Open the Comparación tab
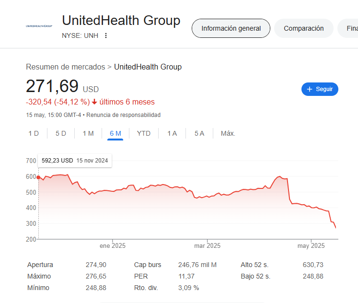Image resolution: width=358 pixels, height=303 pixels. pos(304,28)
